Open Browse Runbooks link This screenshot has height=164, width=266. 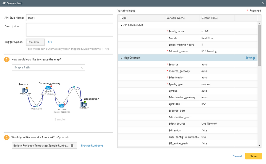(x=92, y=145)
